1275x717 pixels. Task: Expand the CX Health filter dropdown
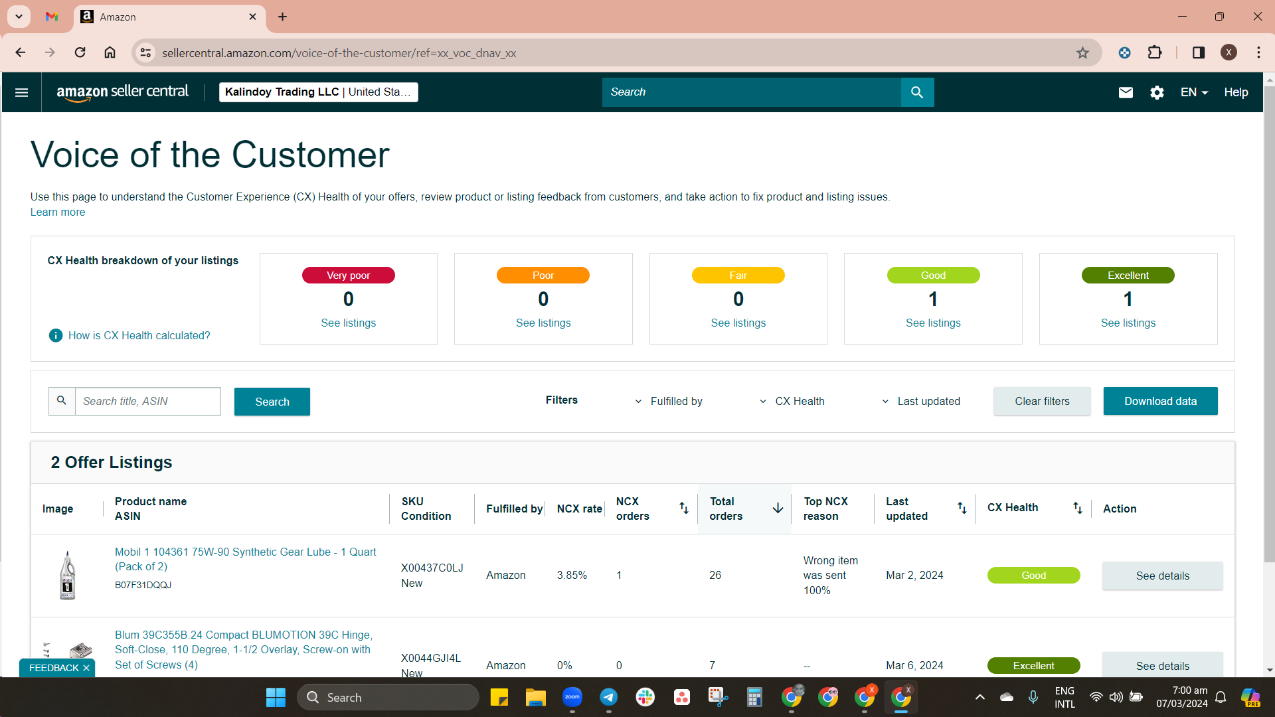coord(792,401)
